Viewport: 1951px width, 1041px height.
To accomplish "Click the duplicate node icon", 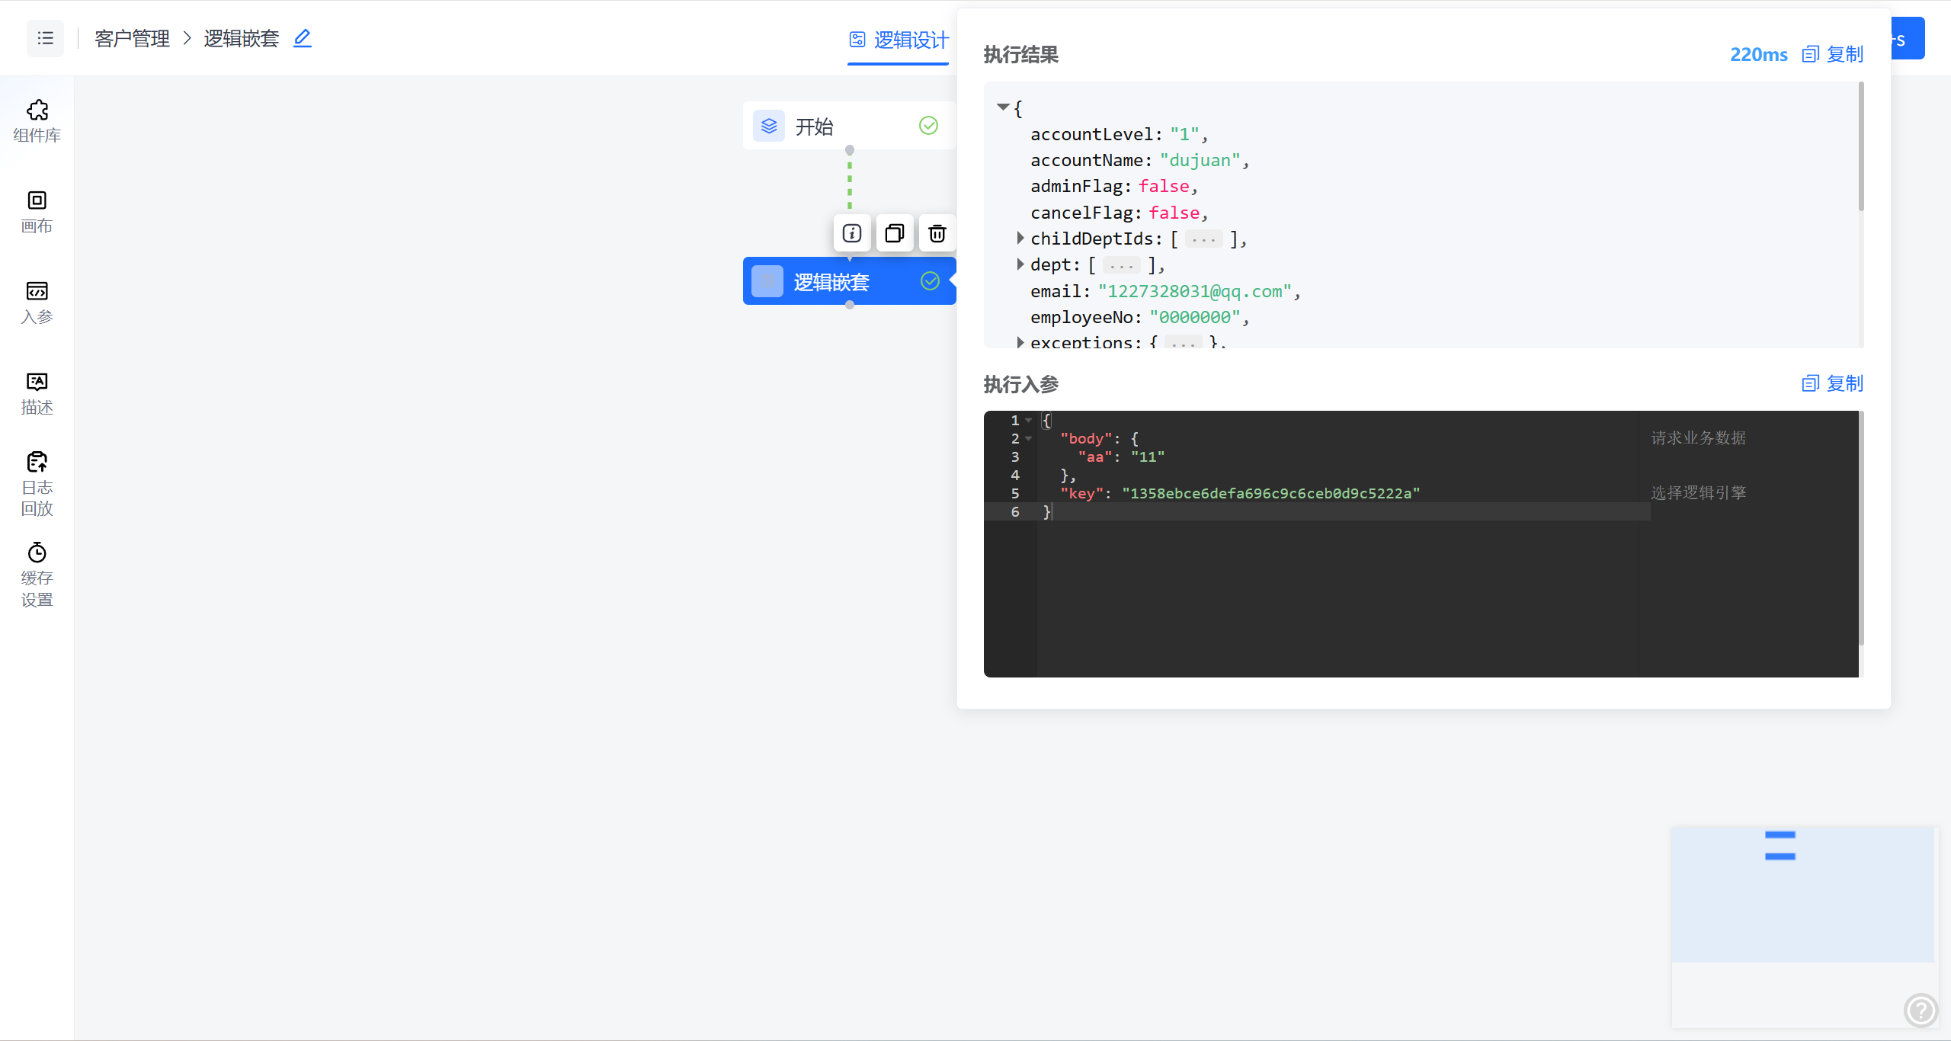I will (x=895, y=233).
